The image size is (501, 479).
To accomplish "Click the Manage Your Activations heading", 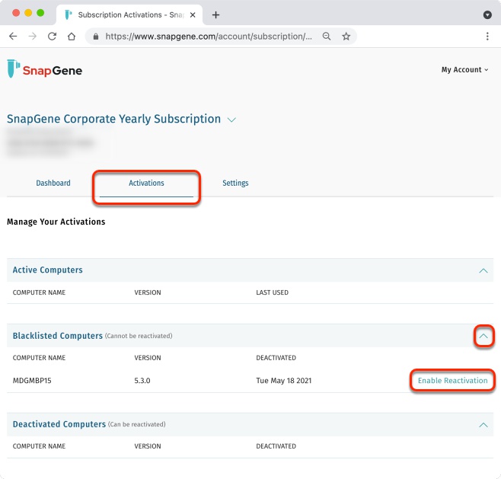I will (56, 222).
